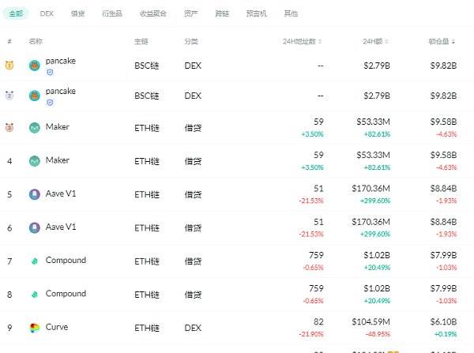Click the silver rank-two medal icon
The image size is (474, 353).
pos(9,96)
